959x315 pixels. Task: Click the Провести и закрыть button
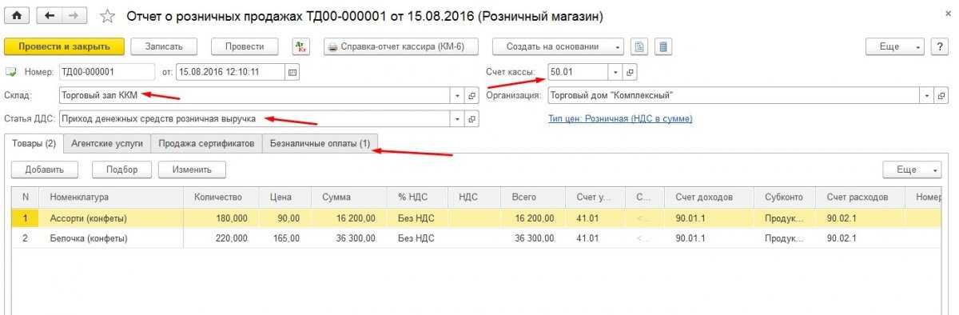tap(64, 46)
